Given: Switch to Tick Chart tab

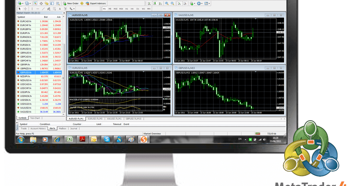Looking at the screenshot, I should click(35, 118).
